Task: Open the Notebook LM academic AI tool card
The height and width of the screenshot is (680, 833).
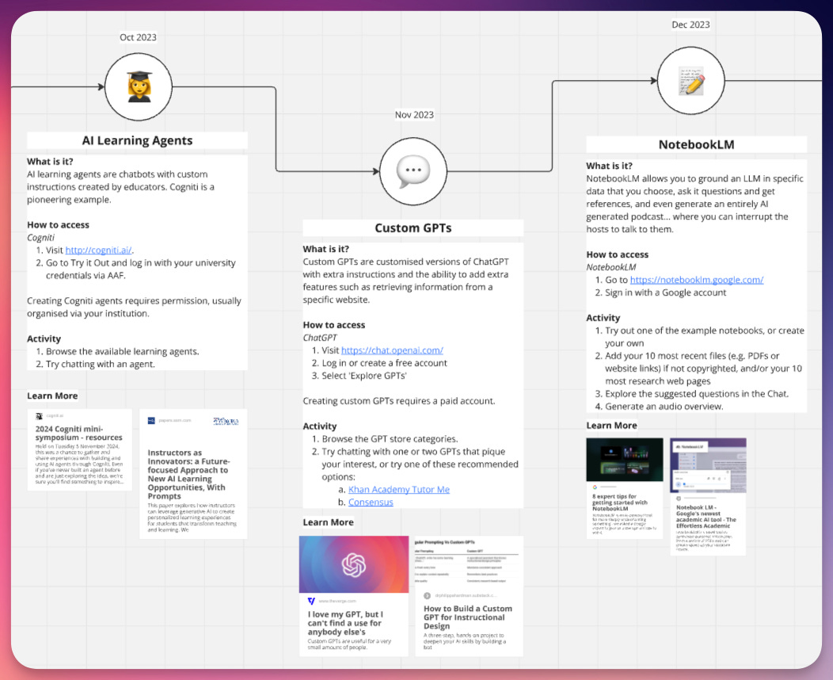Action: pos(708,497)
